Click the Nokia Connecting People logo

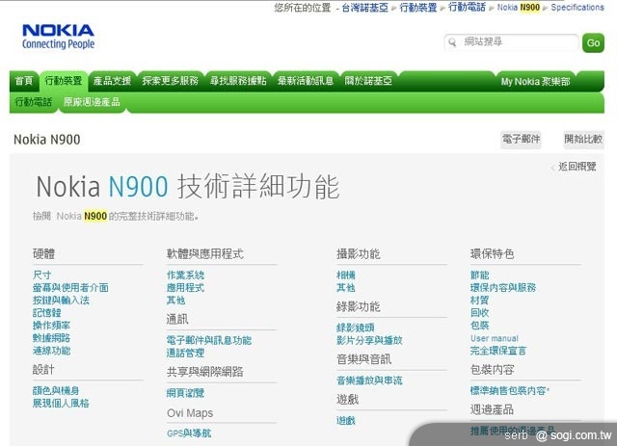click(x=58, y=37)
